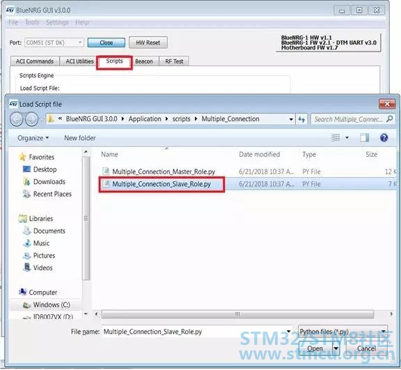Click the scripts breadcrumb
This screenshot has width=401, height=370.
(181, 119)
